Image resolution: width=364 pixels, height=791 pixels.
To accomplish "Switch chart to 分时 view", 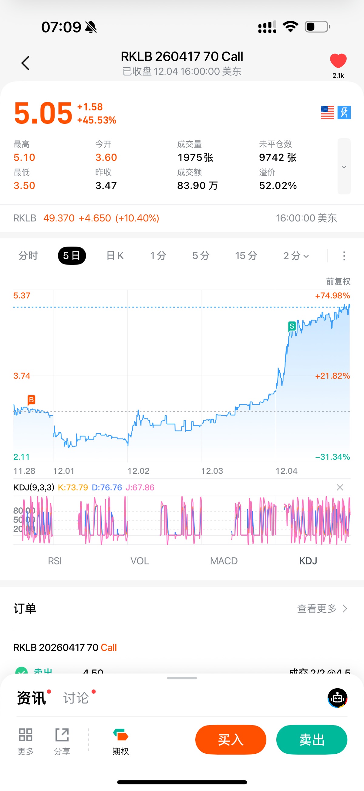I will pyautogui.click(x=28, y=256).
